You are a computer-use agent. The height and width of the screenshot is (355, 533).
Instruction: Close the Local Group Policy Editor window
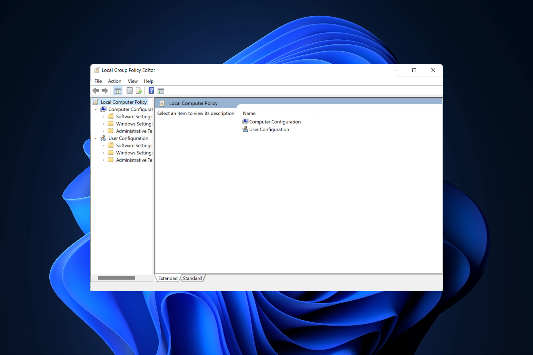433,70
